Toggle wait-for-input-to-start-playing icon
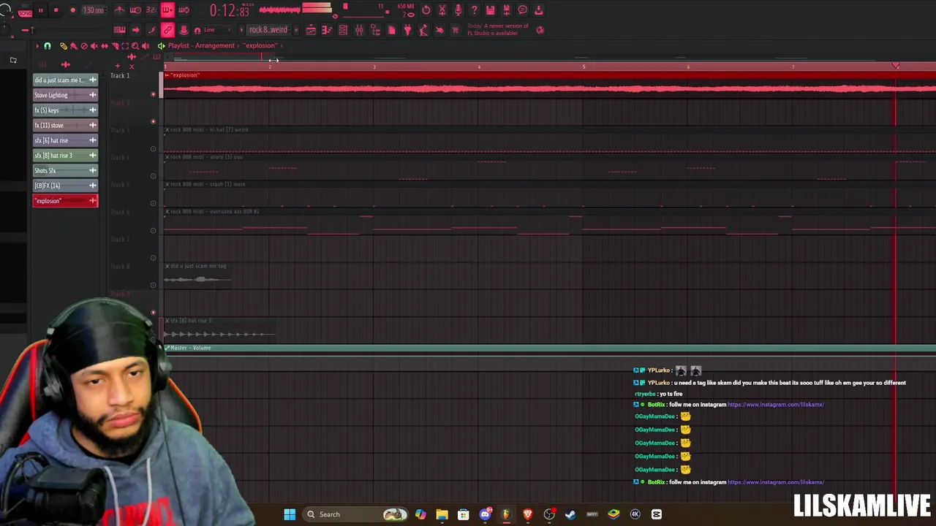 pos(135,10)
